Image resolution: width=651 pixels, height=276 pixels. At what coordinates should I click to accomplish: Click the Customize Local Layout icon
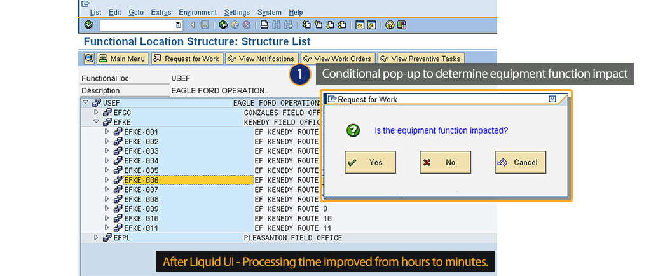tap(402, 25)
